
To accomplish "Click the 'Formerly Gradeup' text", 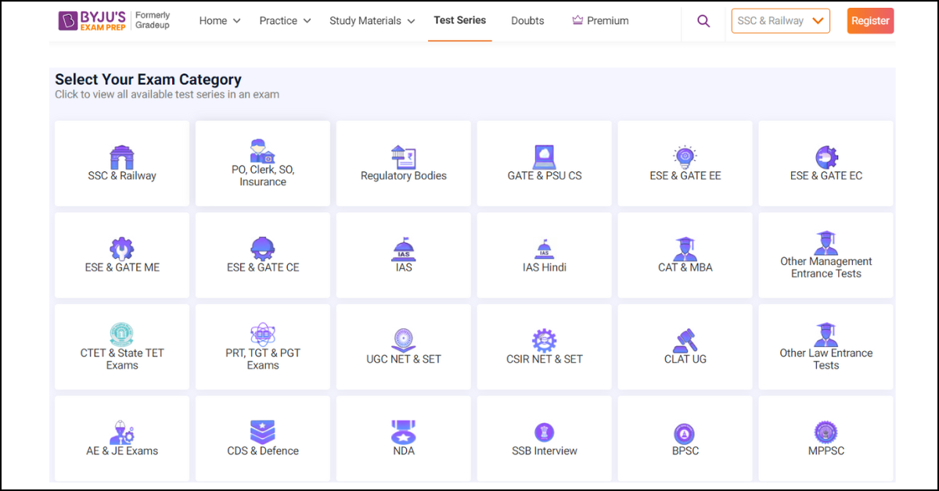I will [x=153, y=20].
